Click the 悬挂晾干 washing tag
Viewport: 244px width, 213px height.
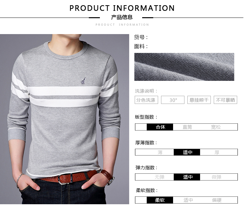(x=199, y=100)
